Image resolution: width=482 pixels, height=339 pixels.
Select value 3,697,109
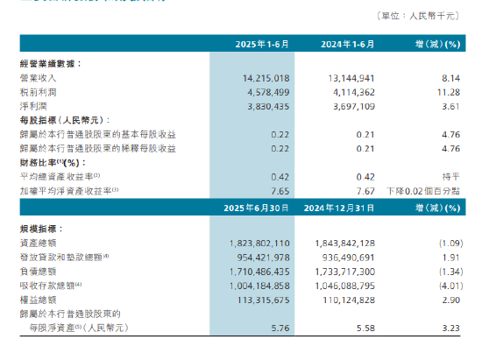[x=354, y=106]
